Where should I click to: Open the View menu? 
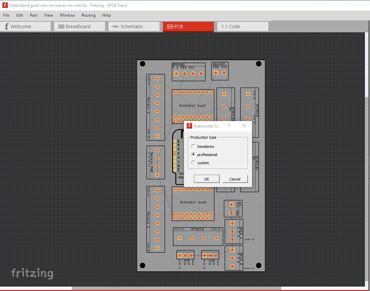click(x=48, y=15)
